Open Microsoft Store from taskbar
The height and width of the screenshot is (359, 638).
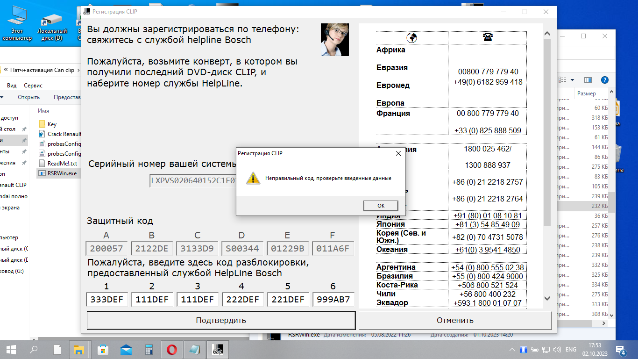click(103, 349)
